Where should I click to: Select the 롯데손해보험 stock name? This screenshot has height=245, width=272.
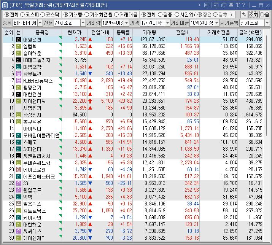click(37, 162)
